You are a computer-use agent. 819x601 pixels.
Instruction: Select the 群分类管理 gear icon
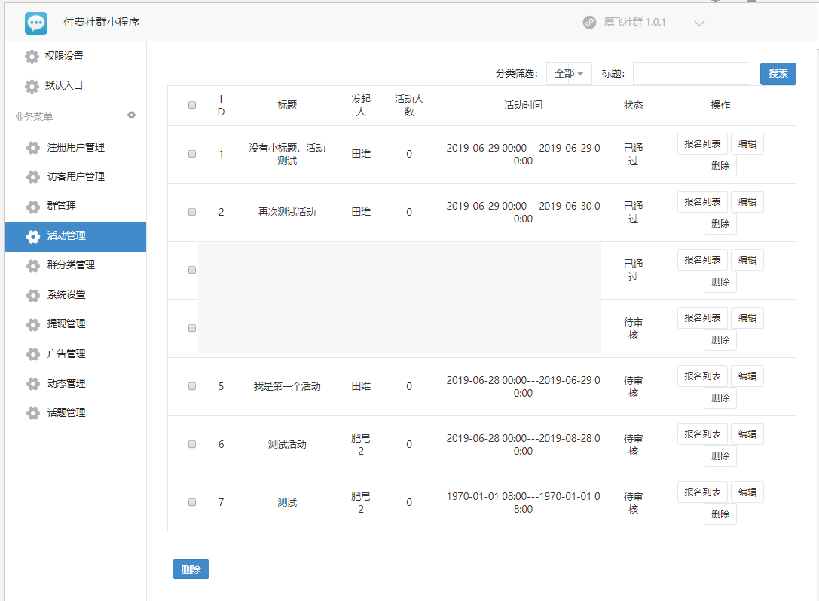(x=33, y=265)
